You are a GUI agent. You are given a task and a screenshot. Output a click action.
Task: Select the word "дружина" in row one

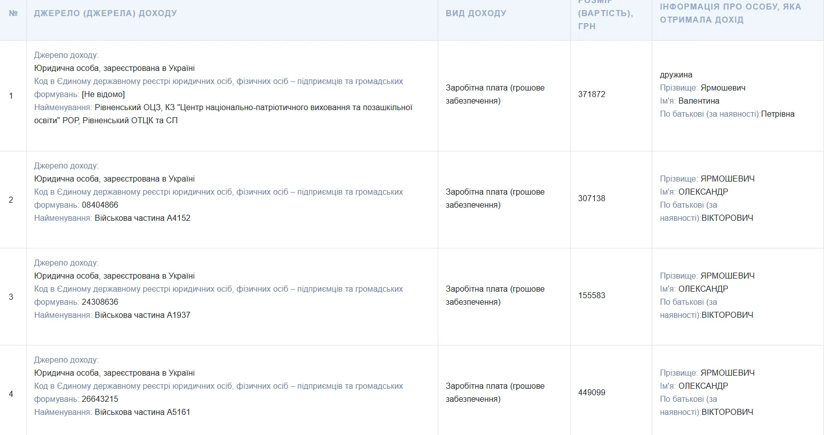click(676, 74)
